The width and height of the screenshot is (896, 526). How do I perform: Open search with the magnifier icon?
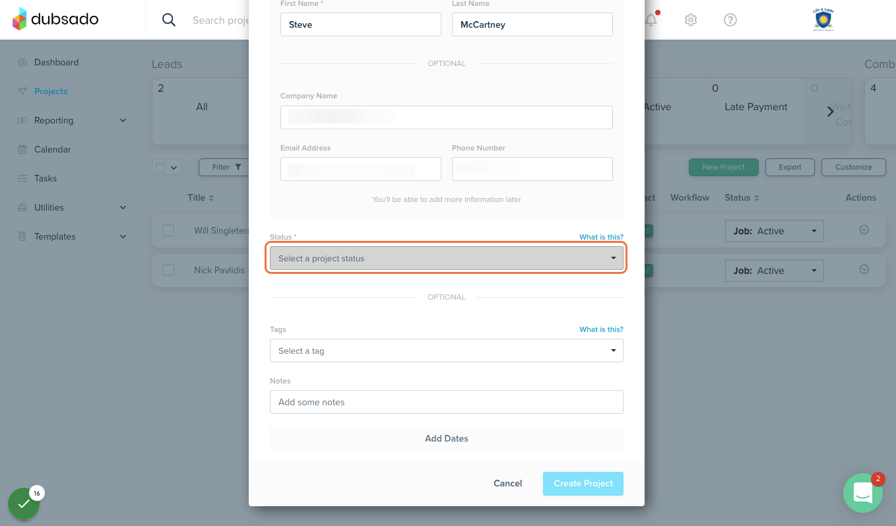pyautogui.click(x=169, y=20)
